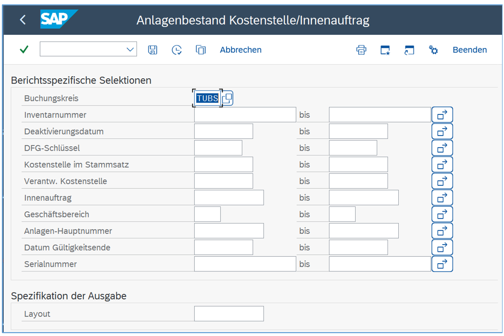Click the DFG-Schlüssel from-value field
This screenshot has height=336, width=504.
218,148
